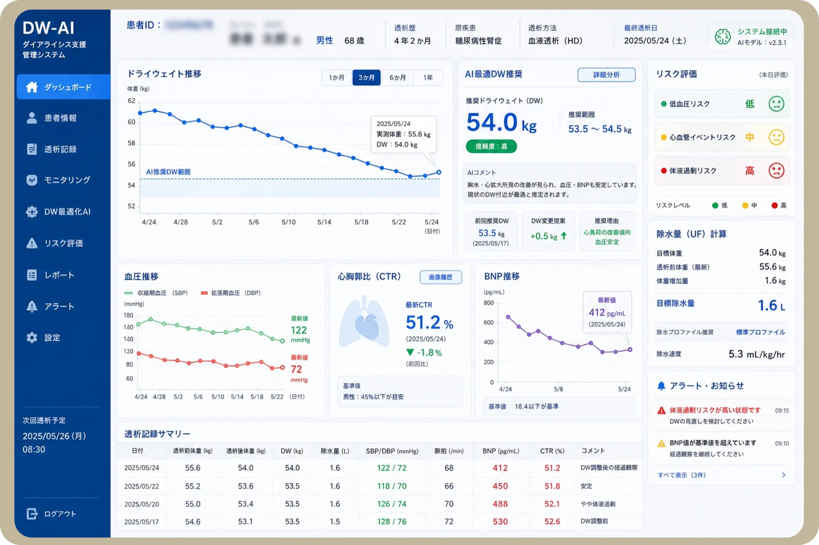Click the ログアウト button
The width and height of the screenshot is (819, 545).
click(52, 514)
